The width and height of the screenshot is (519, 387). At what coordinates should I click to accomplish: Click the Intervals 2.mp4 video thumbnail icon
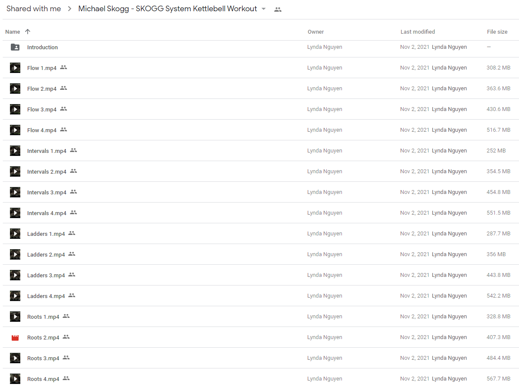pos(15,171)
